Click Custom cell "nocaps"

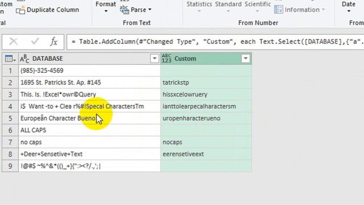(x=206, y=142)
